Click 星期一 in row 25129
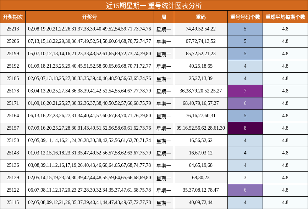 [164, 178]
